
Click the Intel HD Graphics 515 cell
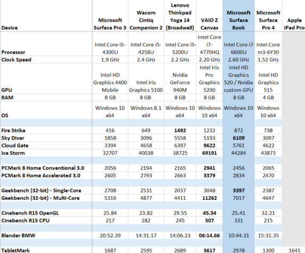(x=268, y=83)
